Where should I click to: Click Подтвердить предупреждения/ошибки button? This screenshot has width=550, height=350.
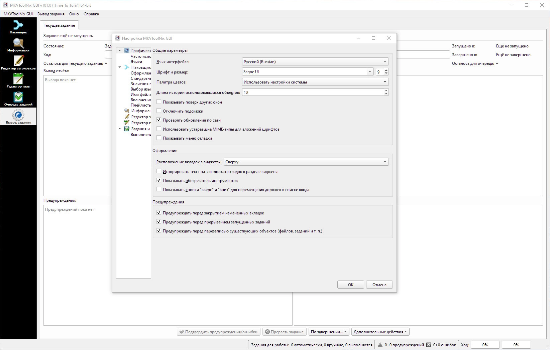pos(219,332)
